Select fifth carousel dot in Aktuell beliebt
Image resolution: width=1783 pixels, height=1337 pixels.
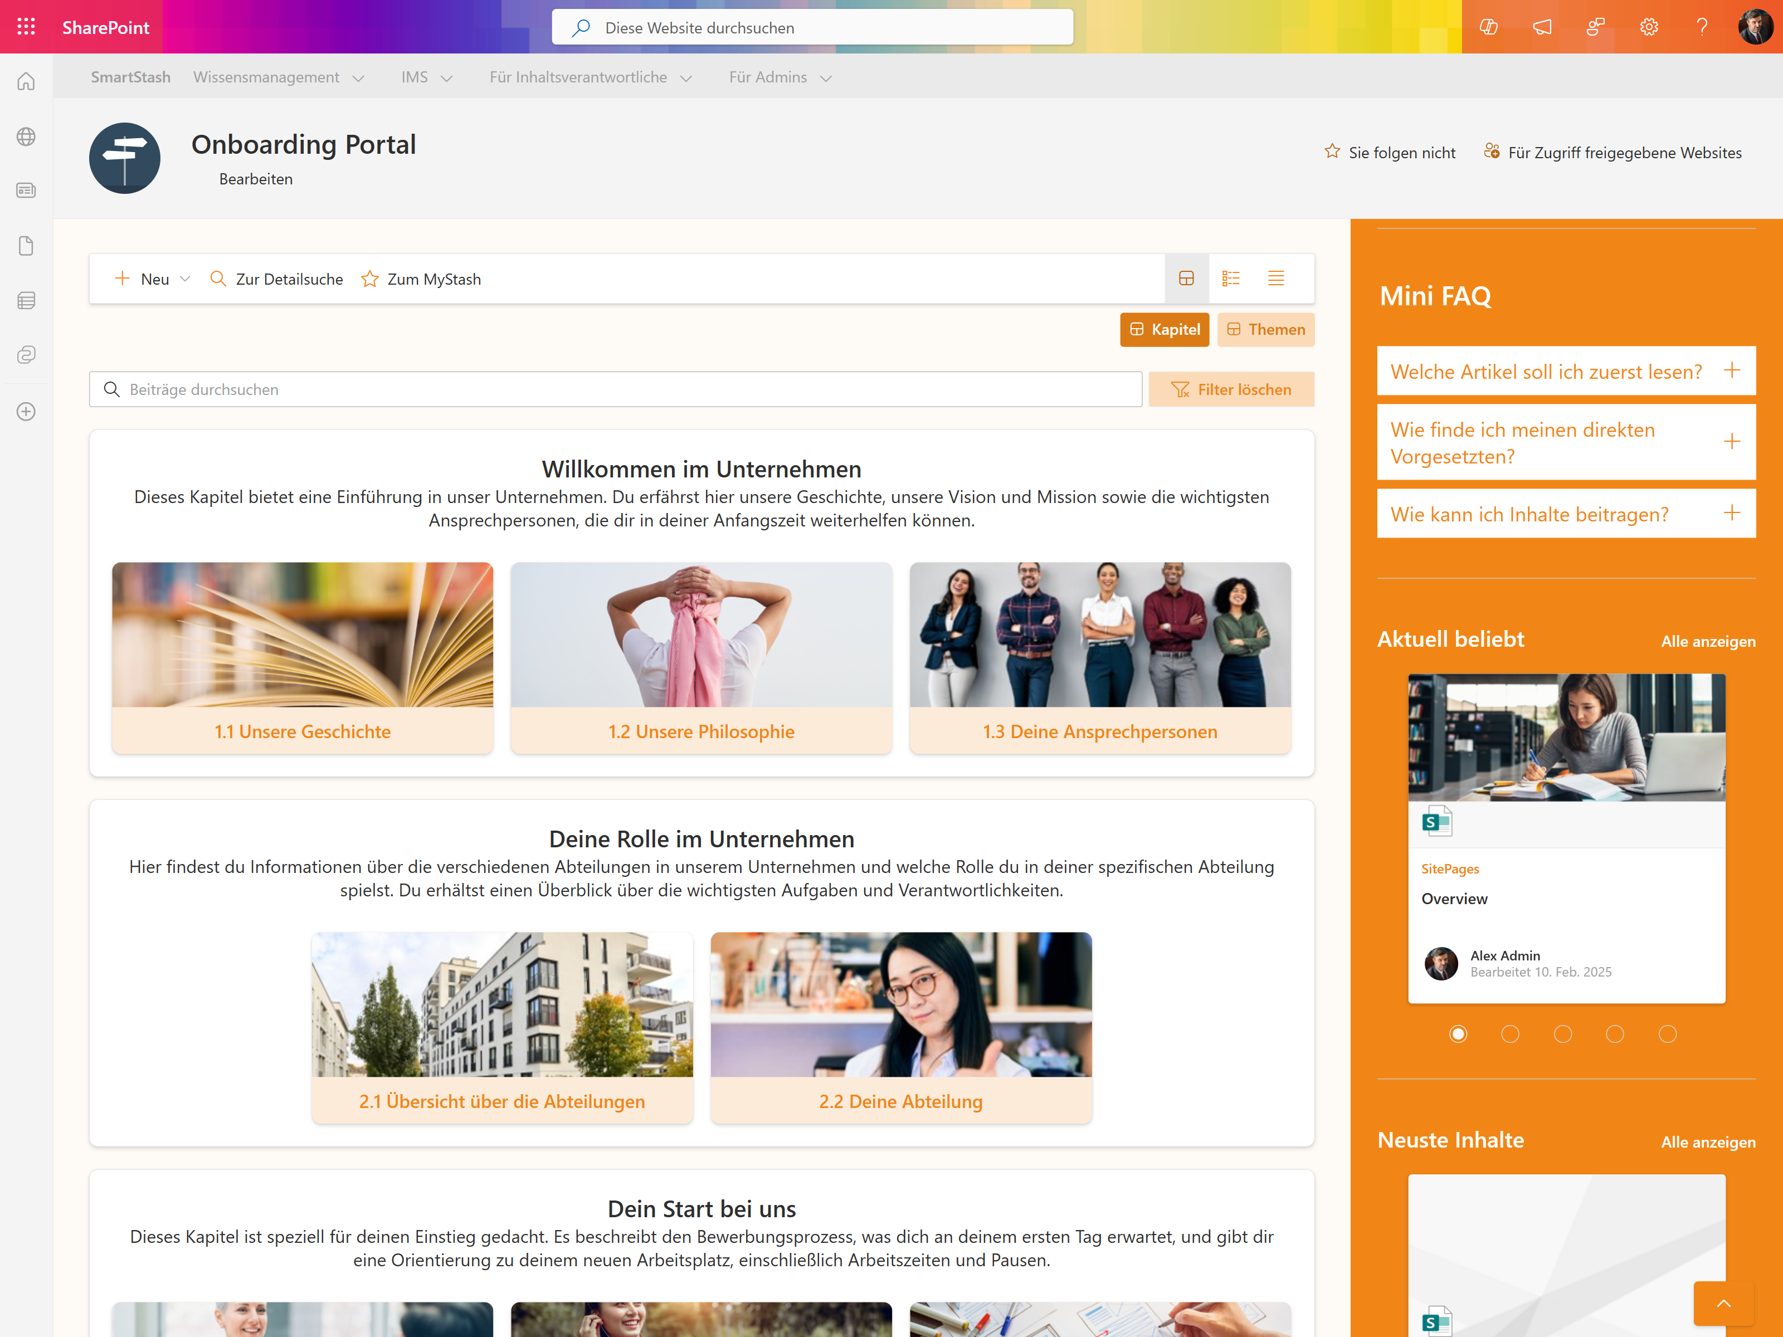click(1667, 1033)
